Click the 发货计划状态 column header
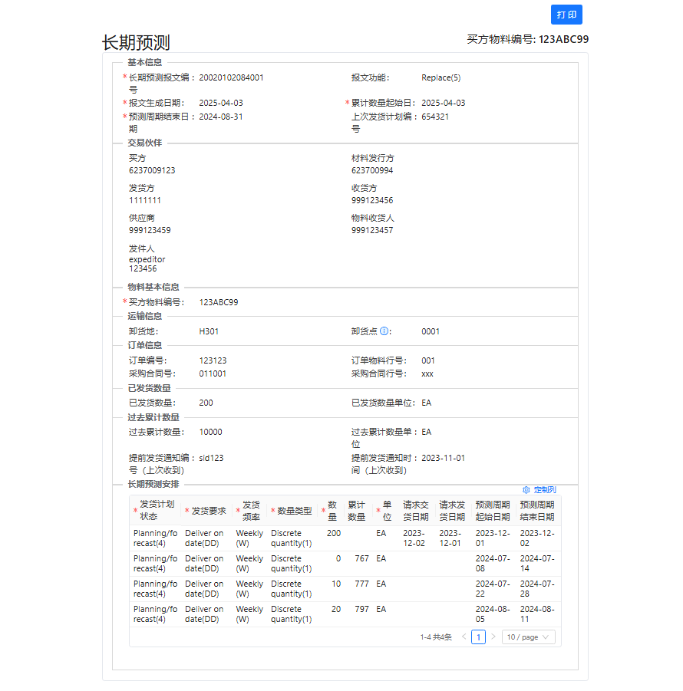The height and width of the screenshot is (691, 683). click(157, 510)
